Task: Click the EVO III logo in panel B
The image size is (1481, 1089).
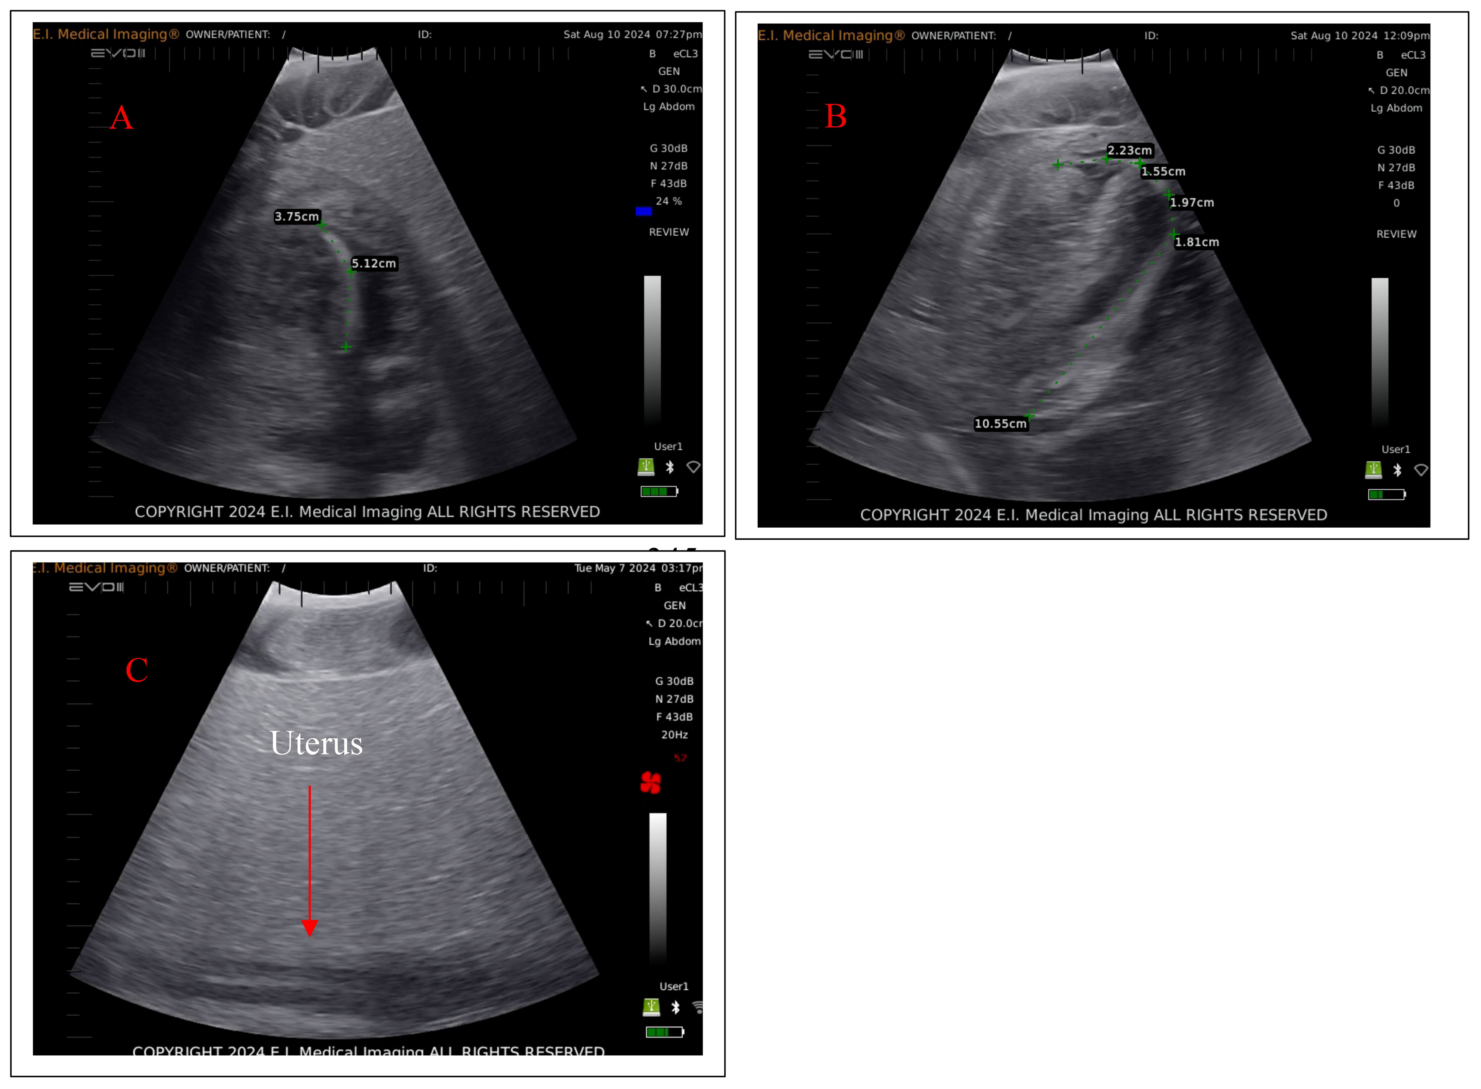Action: [836, 54]
